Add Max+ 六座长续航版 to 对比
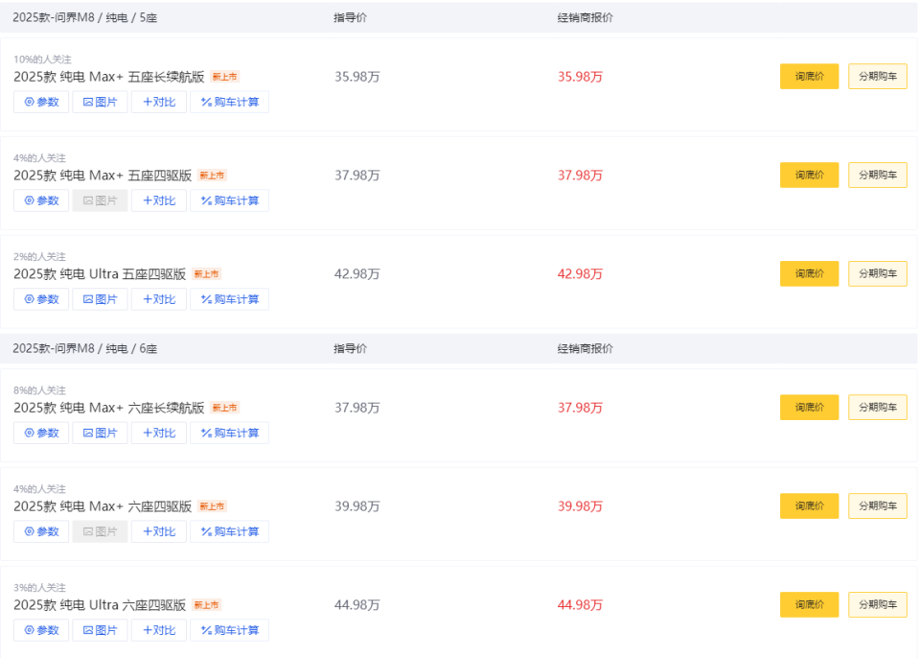The height and width of the screenshot is (658, 920). tap(159, 433)
